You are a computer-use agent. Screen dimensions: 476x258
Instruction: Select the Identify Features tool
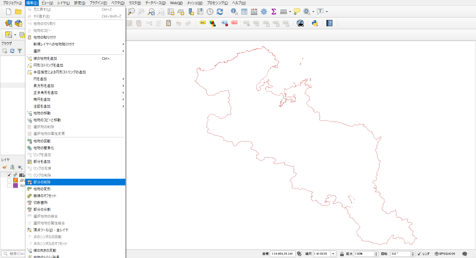tap(234, 12)
